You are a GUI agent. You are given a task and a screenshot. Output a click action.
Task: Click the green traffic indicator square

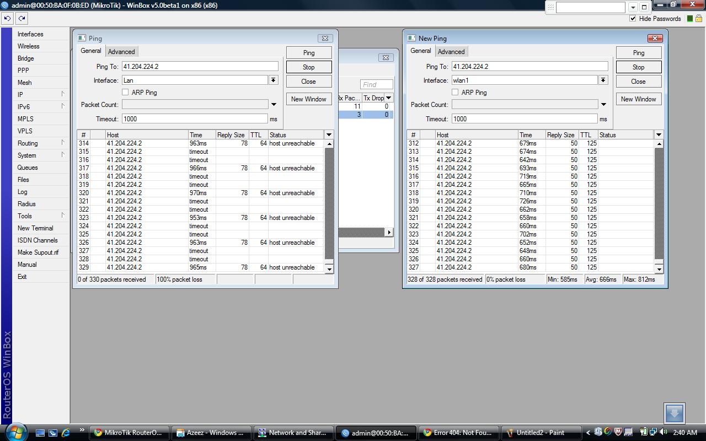(690, 19)
